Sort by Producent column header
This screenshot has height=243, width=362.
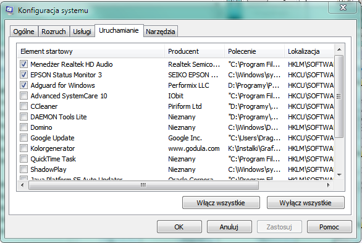[195, 51]
